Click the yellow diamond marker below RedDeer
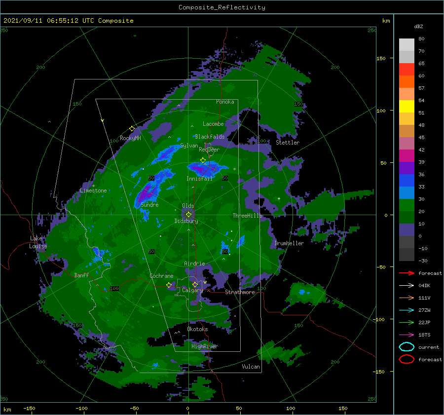The image size is (444, 415). [x=203, y=160]
